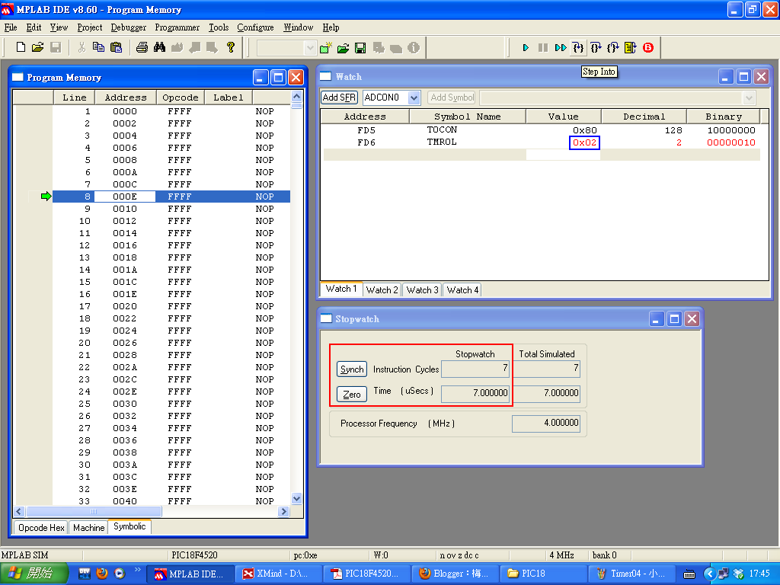
Task: Click the Step Into debugger icon
Action: [x=578, y=48]
